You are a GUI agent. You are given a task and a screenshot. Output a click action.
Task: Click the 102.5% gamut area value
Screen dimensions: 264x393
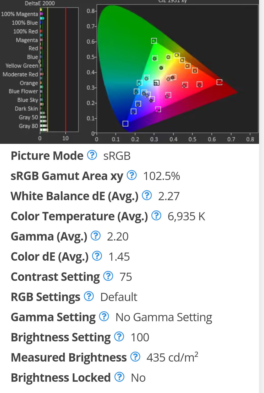click(162, 176)
